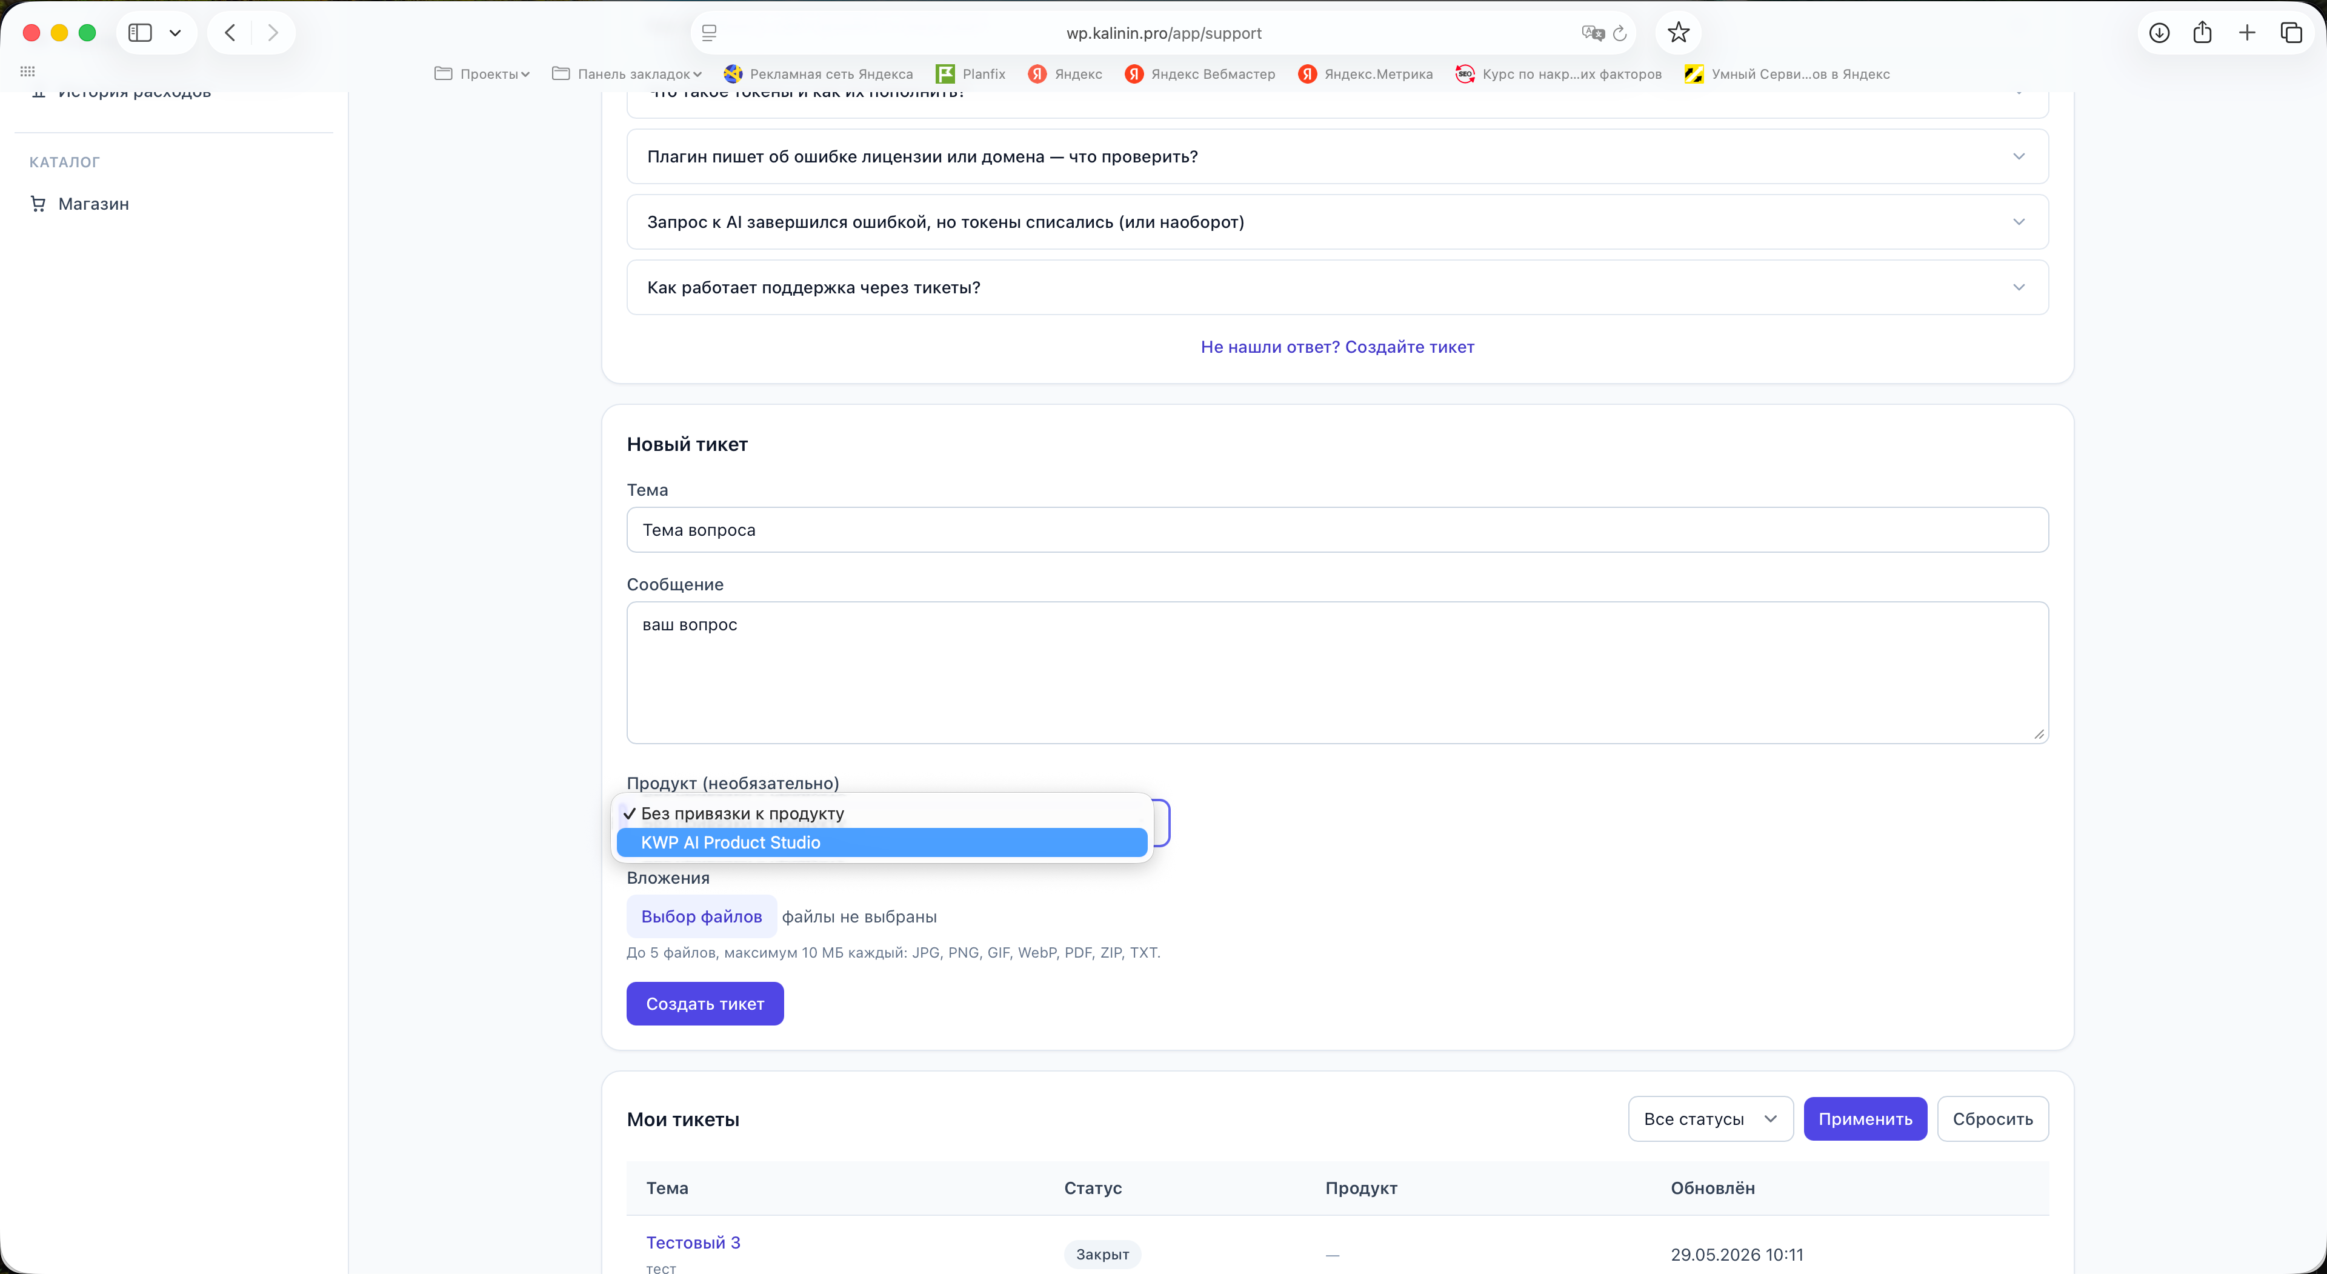Select Без привязки к продукту option
Viewport: 2327px width, 1274px height.
[882, 813]
